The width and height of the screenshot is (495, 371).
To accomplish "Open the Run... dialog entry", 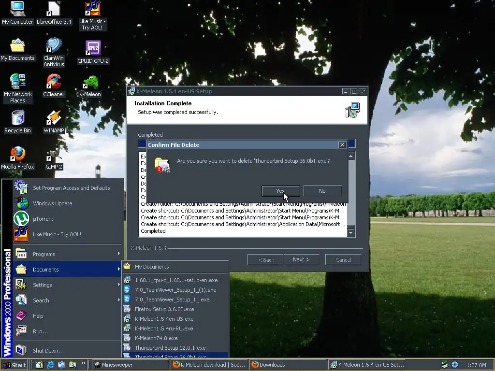I will coord(67,331).
